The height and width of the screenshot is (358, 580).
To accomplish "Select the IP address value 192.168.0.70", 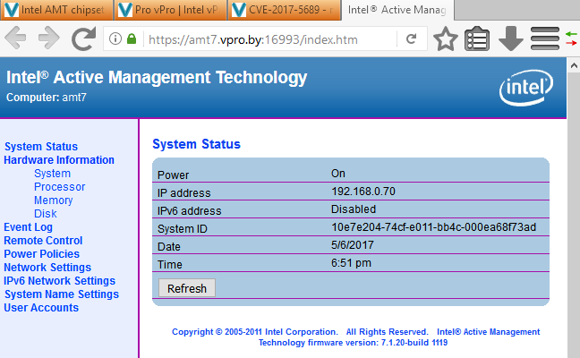I will (x=363, y=192).
